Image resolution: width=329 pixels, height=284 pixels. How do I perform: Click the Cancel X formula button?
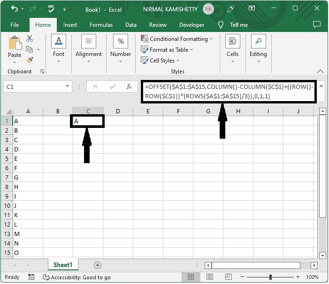[x=95, y=87]
